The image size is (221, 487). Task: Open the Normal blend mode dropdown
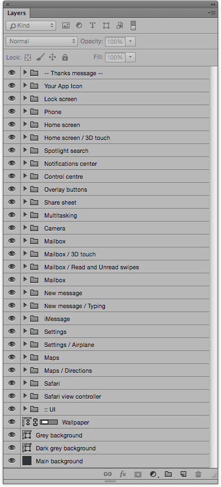[x=42, y=41]
